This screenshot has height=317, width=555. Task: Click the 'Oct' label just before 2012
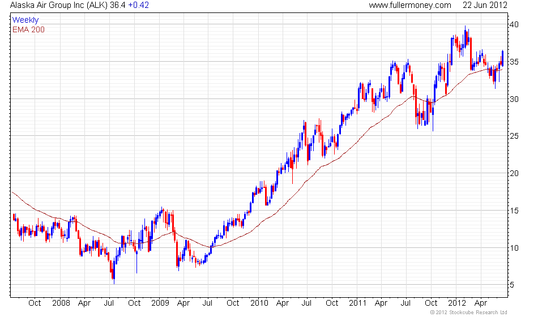coord(431,303)
